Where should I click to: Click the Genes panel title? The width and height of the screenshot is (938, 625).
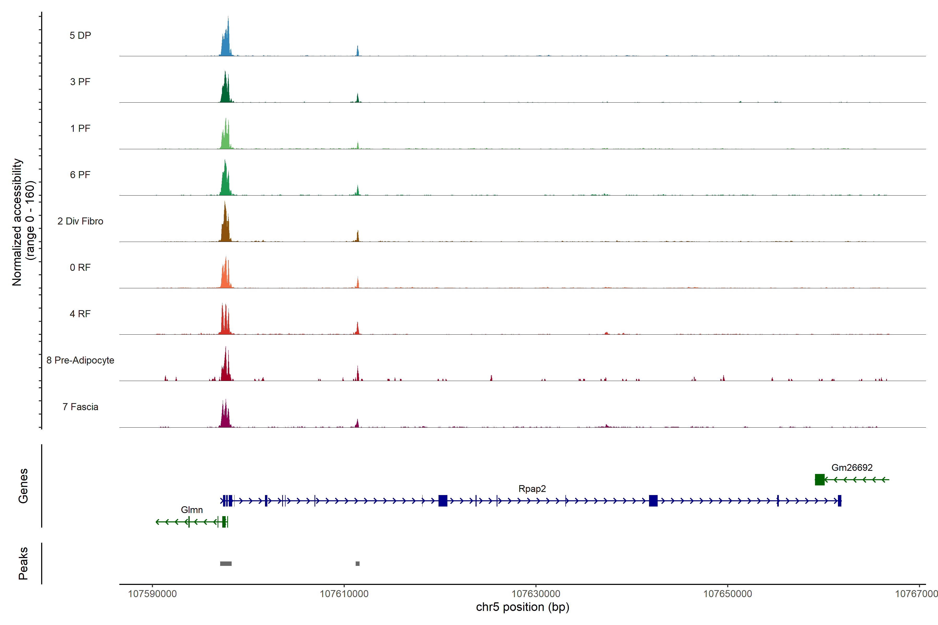click(x=23, y=486)
